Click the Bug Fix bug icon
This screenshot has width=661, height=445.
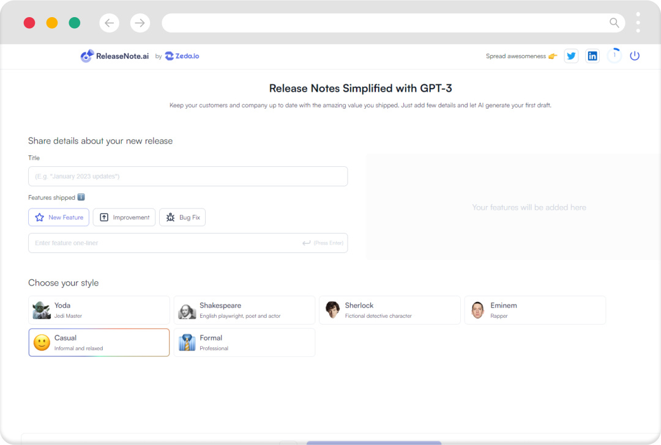tap(170, 217)
